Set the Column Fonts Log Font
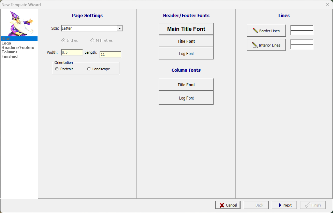The image size is (333, 213). coord(186,98)
